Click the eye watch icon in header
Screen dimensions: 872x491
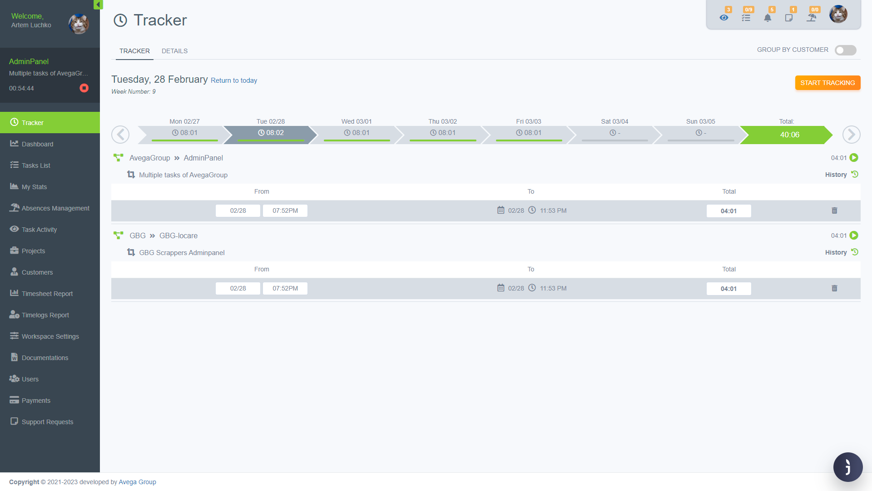point(724,18)
